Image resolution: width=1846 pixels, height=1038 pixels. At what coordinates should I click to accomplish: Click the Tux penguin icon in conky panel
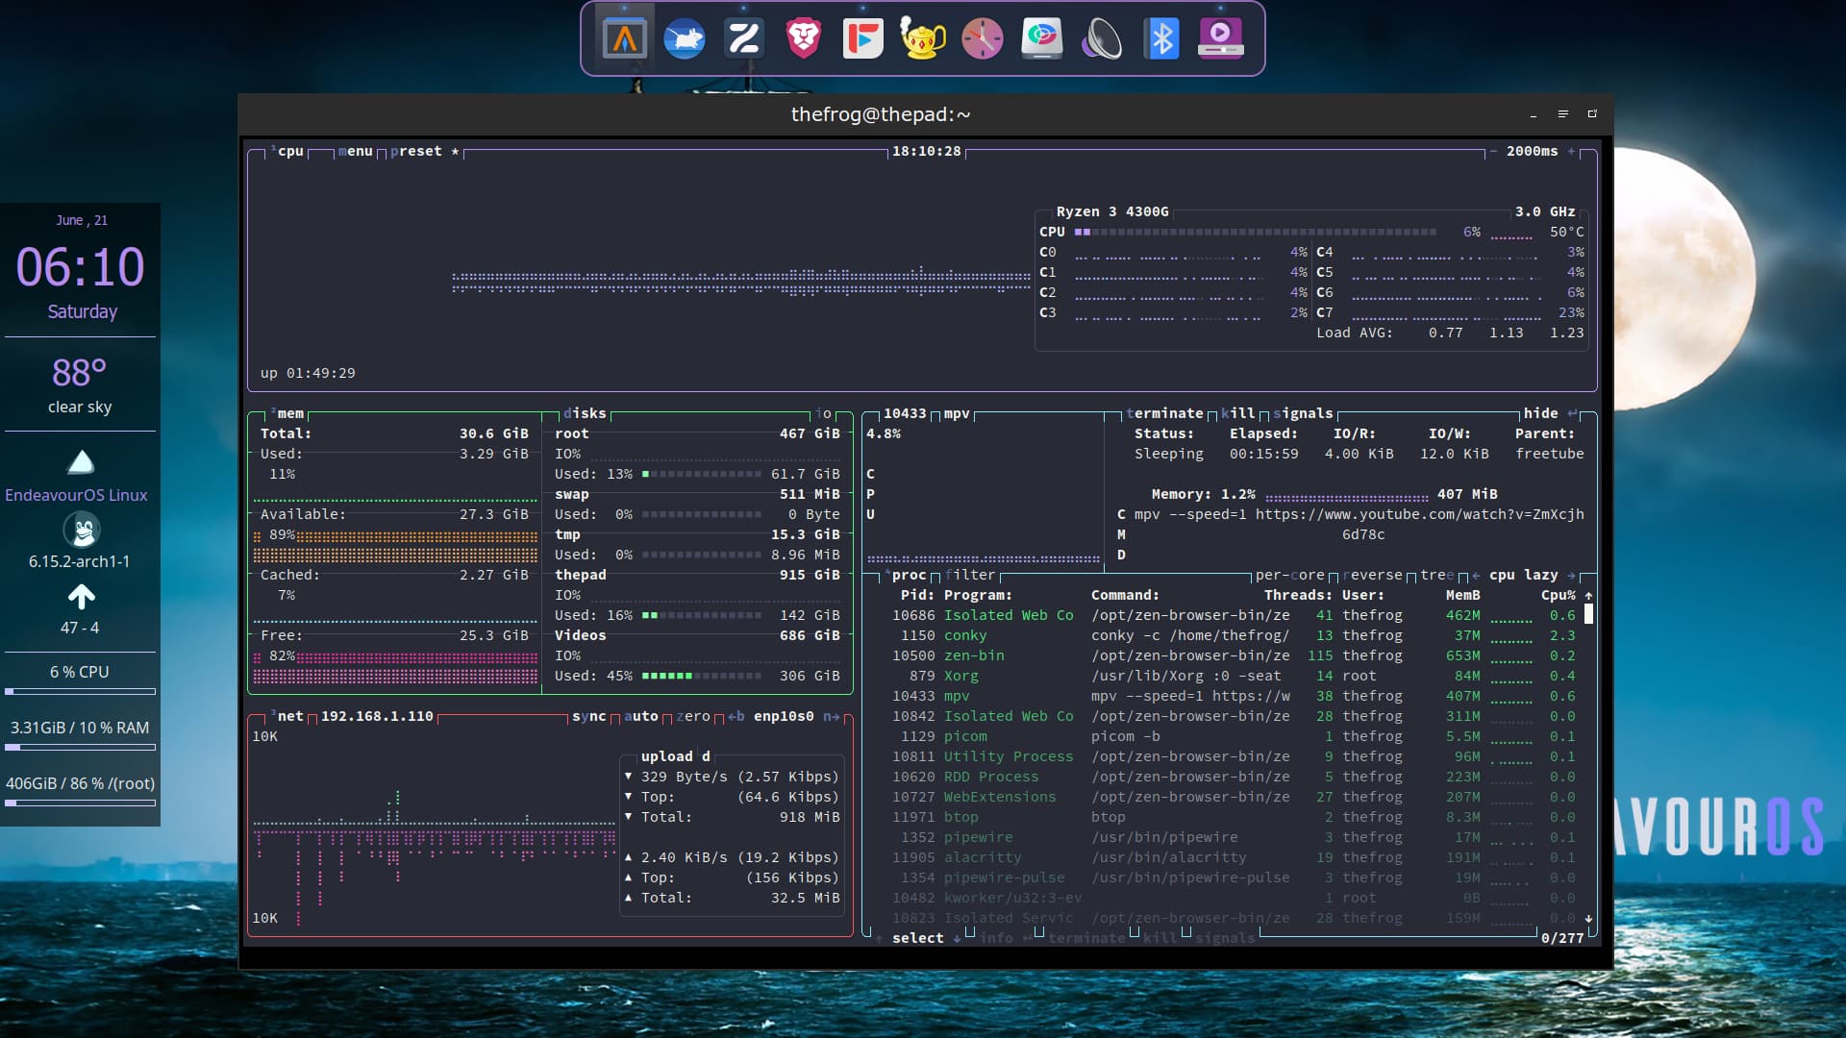pyautogui.click(x=83, y=530)
